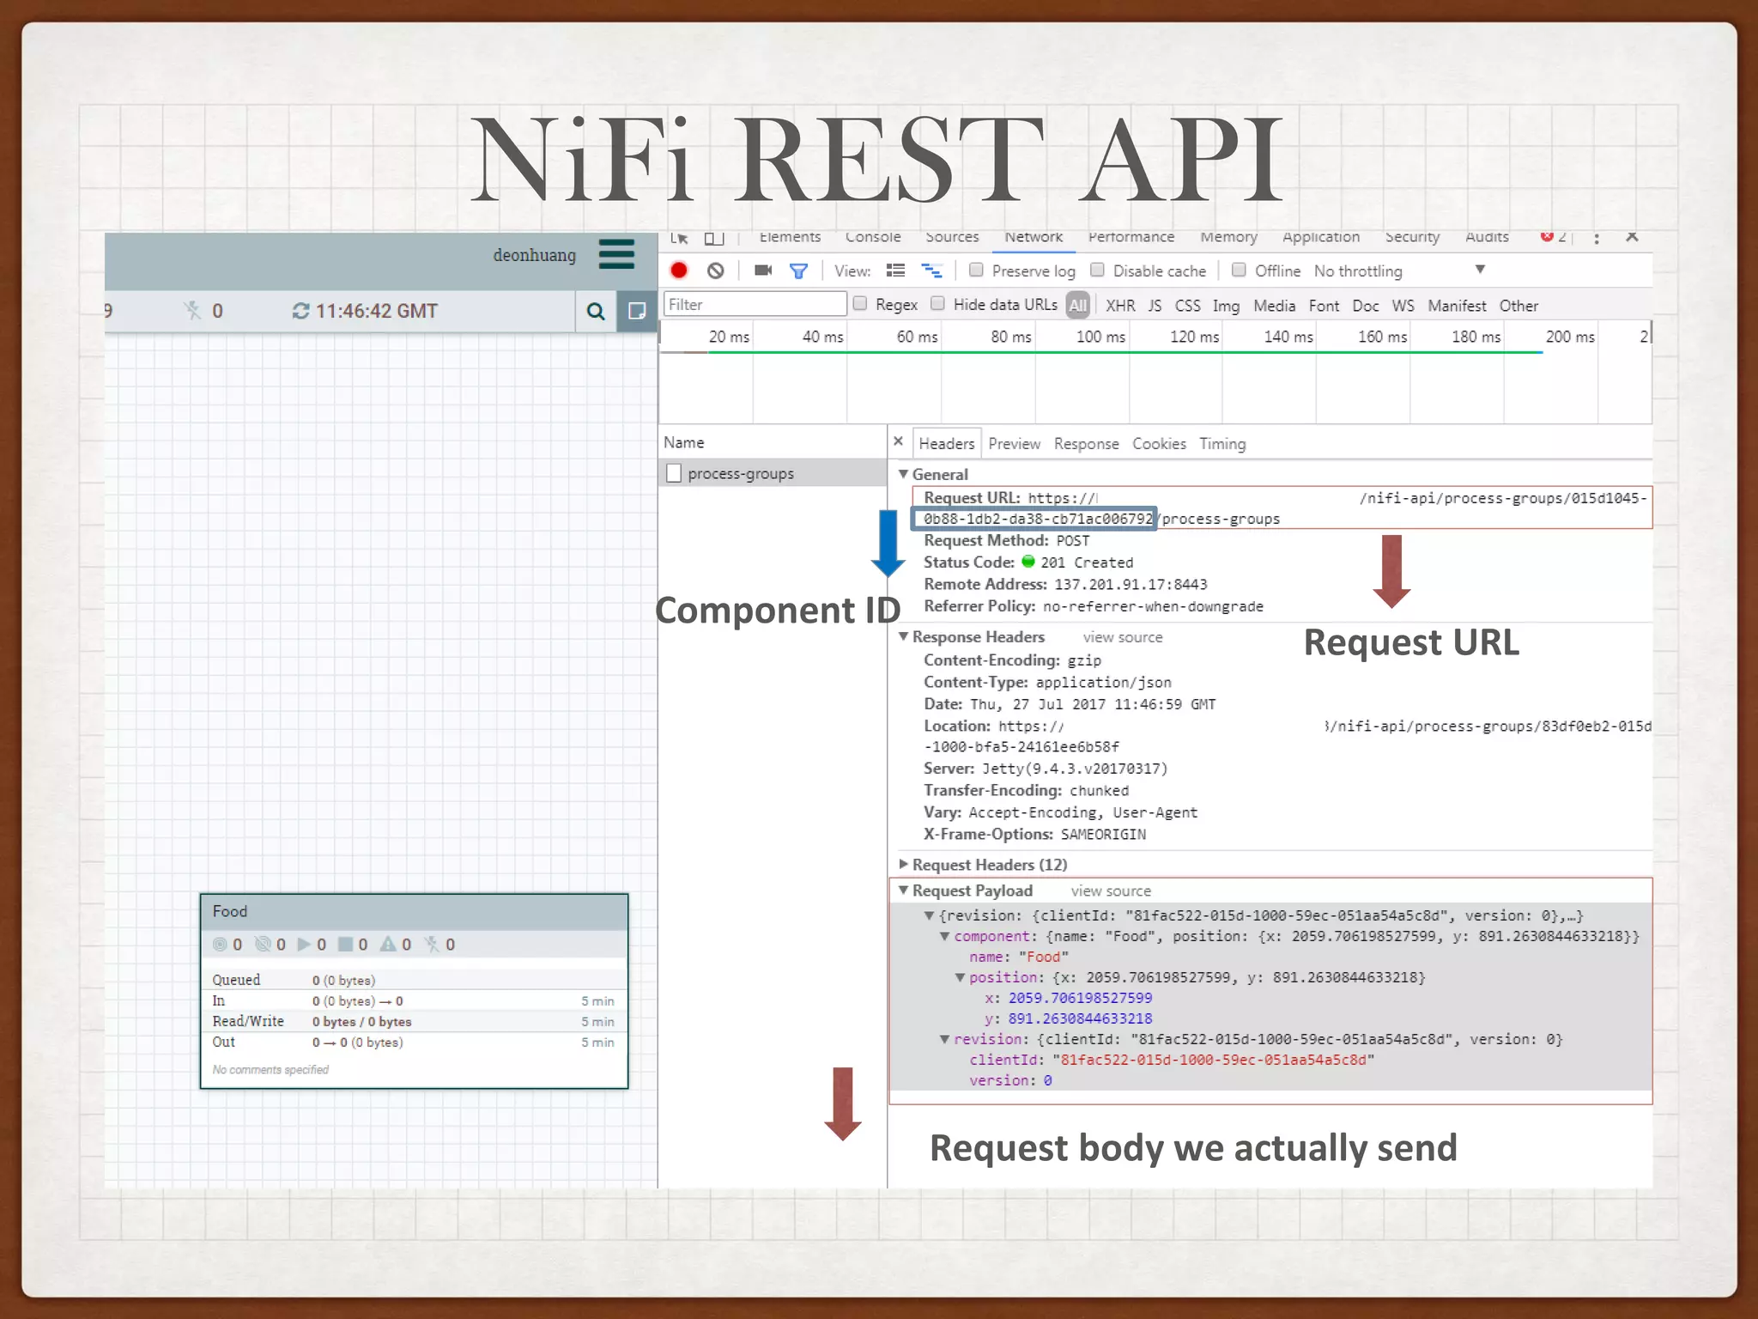Collapse the nested revision clientId node

[944, 1040]
